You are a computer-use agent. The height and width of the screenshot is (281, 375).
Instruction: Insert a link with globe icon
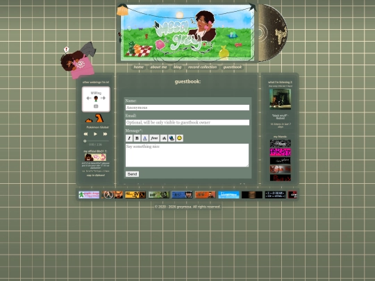coord(172,138)
